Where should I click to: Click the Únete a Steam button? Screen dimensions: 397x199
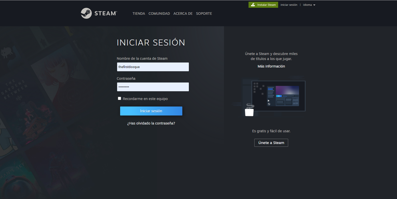(271, 143)
